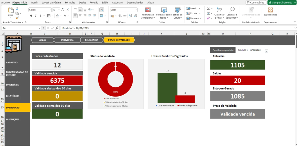Screen dimensions: 297x146
Task: Expand the Geral number format dropdown
Action: 136,10
